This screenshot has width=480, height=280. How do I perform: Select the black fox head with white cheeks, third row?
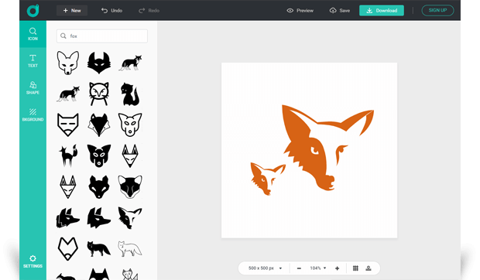(x=99, y=125)
